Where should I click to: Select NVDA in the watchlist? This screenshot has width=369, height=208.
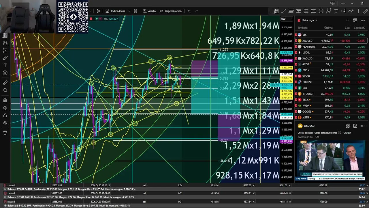(331, 106)
